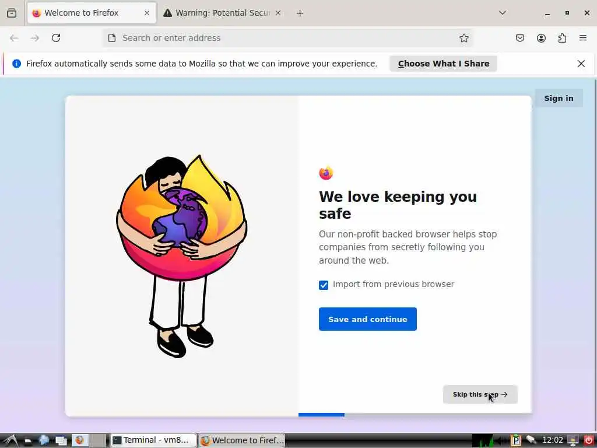Click the We love keeping you safe heading
This screenshot has height=448, width=597.
click(398, 205)
